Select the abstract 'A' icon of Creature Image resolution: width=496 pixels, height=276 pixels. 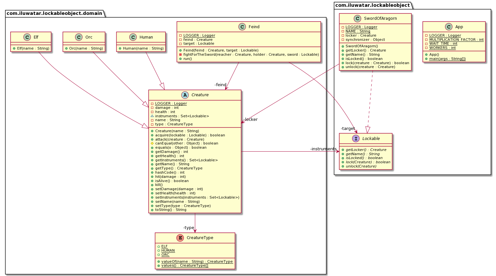click(185, 95)
